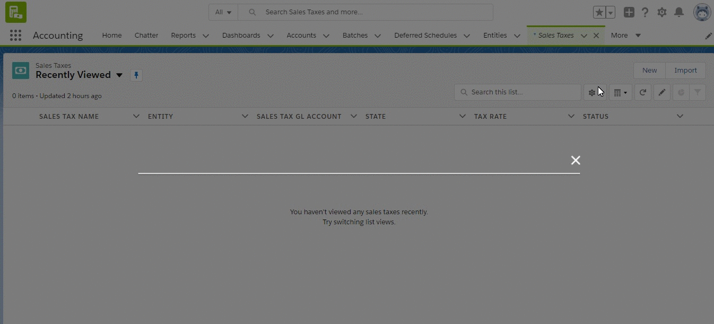This screenshot has height=324, width=714.
Task: Click the Search this list field
Action: click(x=523, y=92)
